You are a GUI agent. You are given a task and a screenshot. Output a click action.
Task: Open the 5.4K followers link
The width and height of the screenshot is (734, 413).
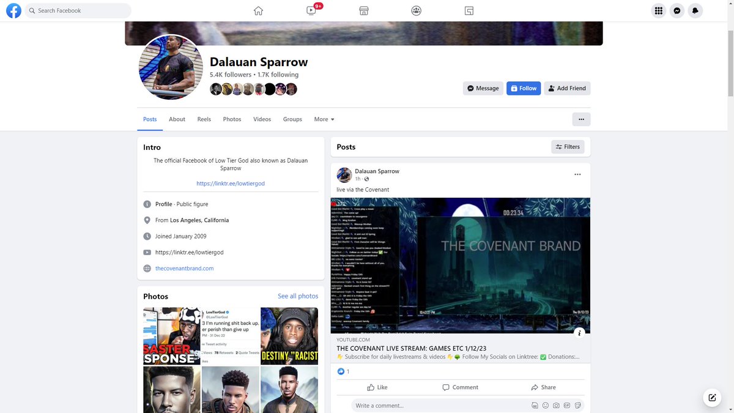pyautogui.click(x=231, y=75)
